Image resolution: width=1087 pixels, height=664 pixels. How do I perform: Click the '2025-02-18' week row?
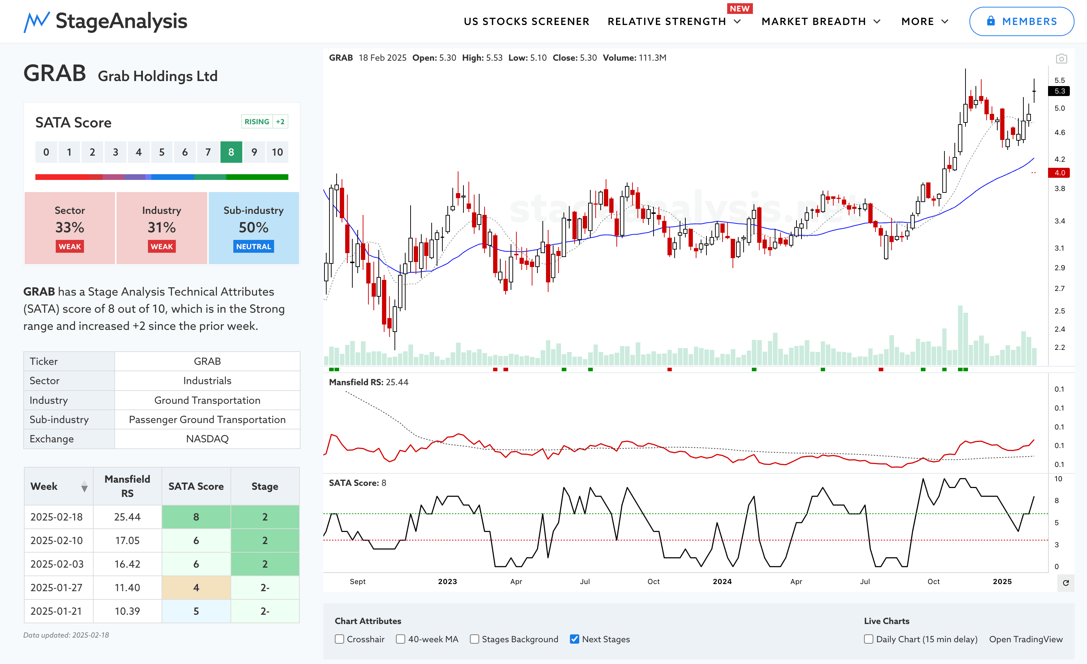tap(162, 517)
